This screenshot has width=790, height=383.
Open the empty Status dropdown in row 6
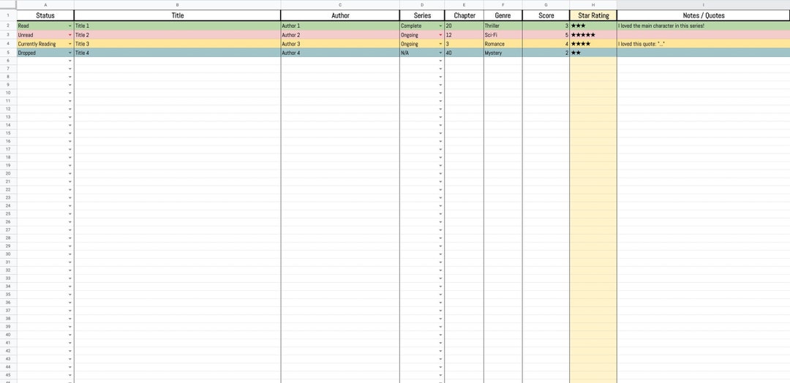(70, 61)
